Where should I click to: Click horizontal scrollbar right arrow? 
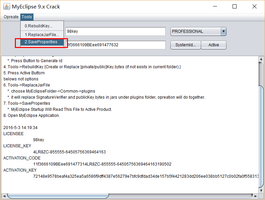click(x=256, y=196)
